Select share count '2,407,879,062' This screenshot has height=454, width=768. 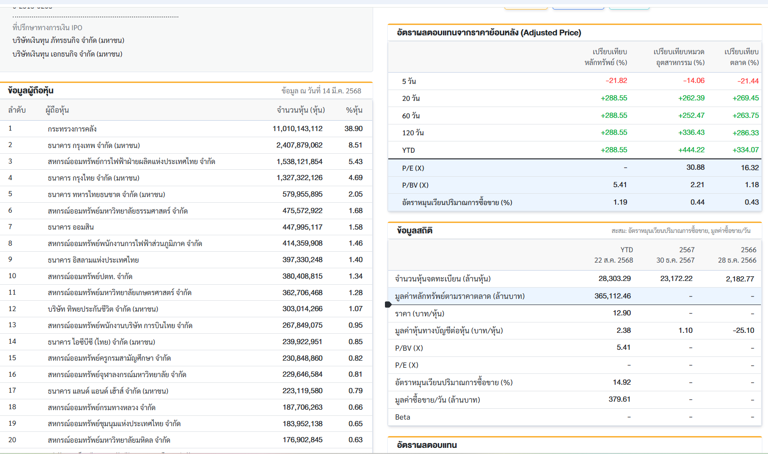point(300,145)
